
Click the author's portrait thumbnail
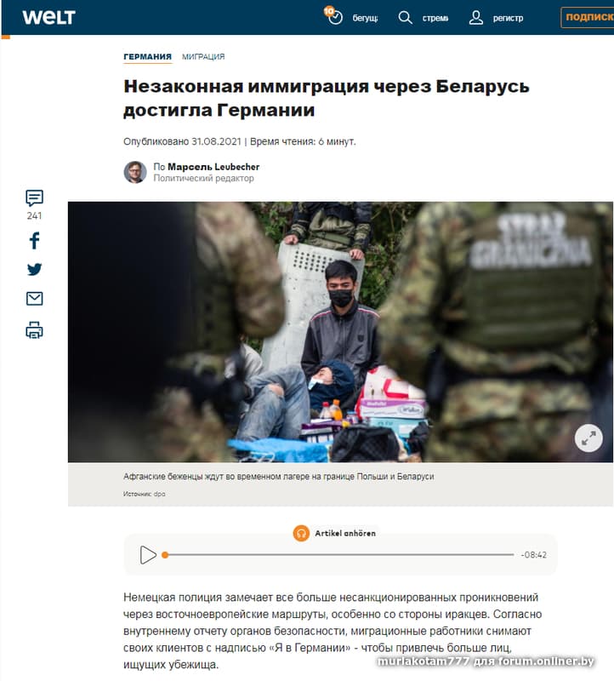coord(135,172)
